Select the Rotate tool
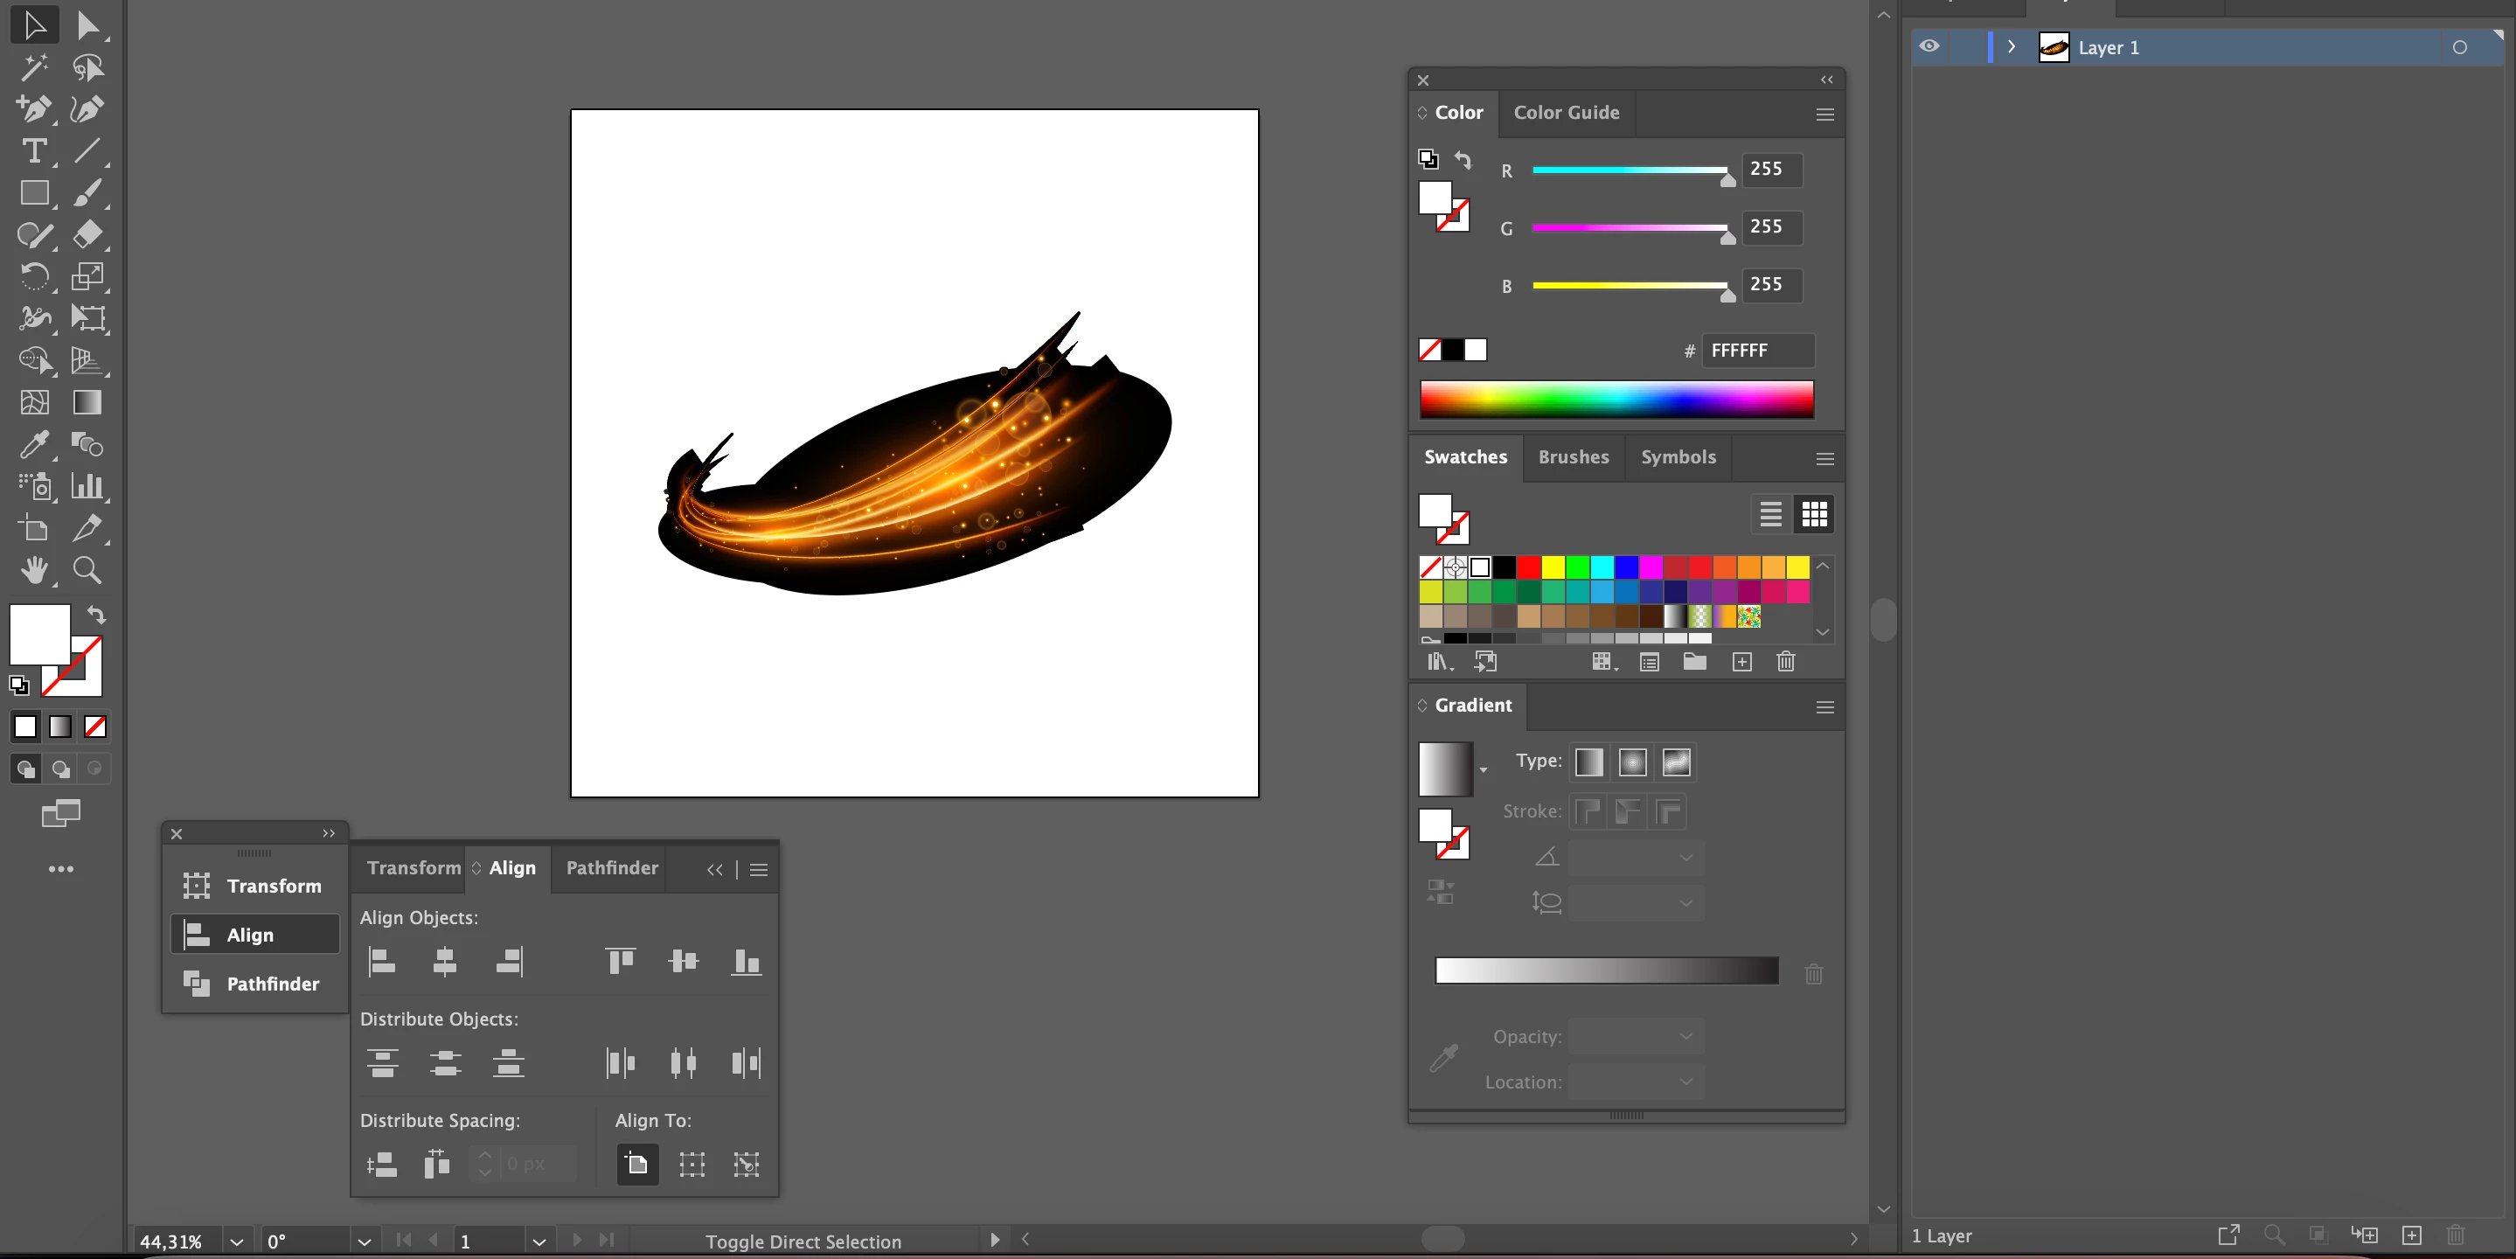The image size is (2516, 1259). tap(34, 276)
